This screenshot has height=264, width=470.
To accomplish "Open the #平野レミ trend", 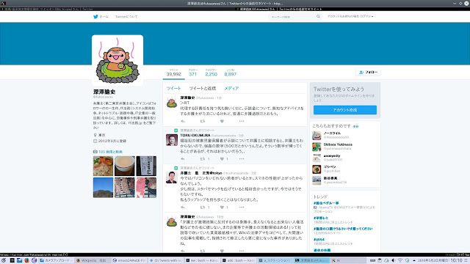I will click(321, 218).
